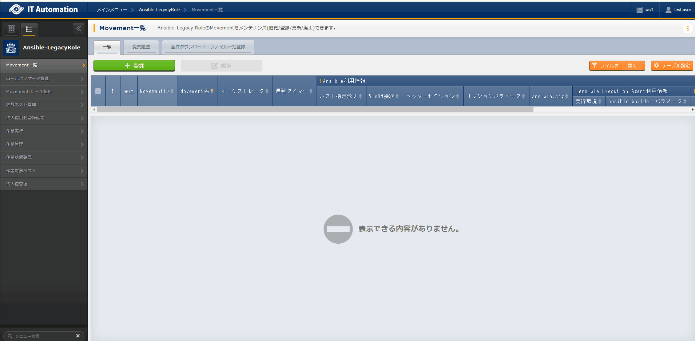This screenshot has height=341, width=695.
Task: Click the Ansible-LegacyRole menu group icon
Action: [x=11, y=48]
